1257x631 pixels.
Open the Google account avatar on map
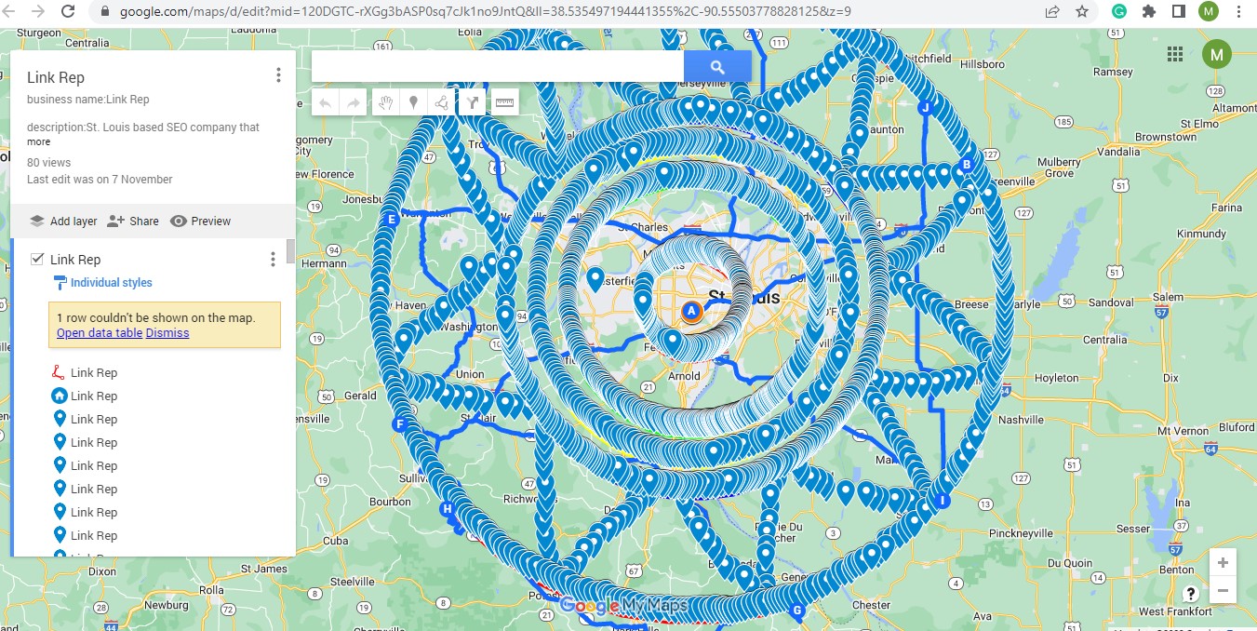[1216, 54]
